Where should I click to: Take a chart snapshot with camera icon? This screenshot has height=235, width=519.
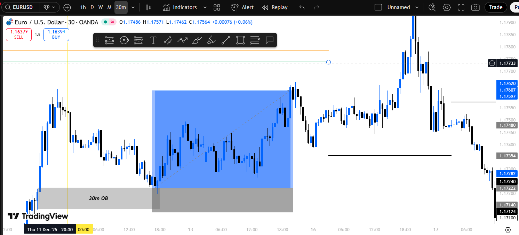pyautogui.click(x=475, y=7)
